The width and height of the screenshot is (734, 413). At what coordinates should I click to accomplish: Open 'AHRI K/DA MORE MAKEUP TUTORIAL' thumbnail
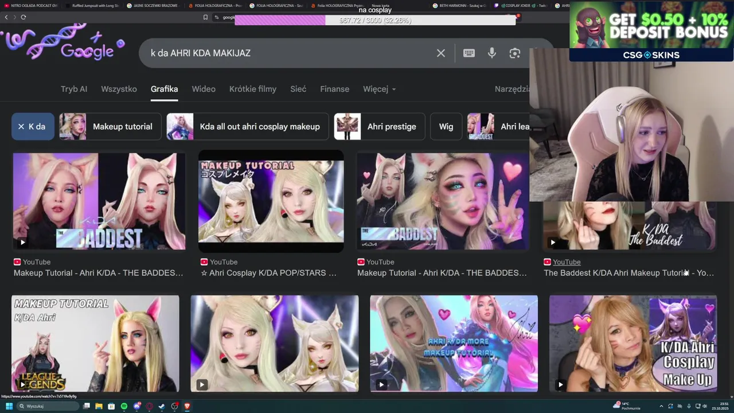pyautogui.click(x=454, y=344)
